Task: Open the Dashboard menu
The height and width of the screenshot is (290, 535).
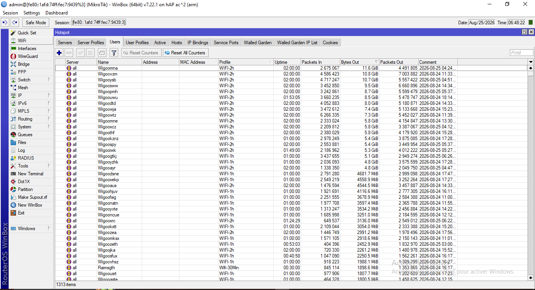Action: 56,13
